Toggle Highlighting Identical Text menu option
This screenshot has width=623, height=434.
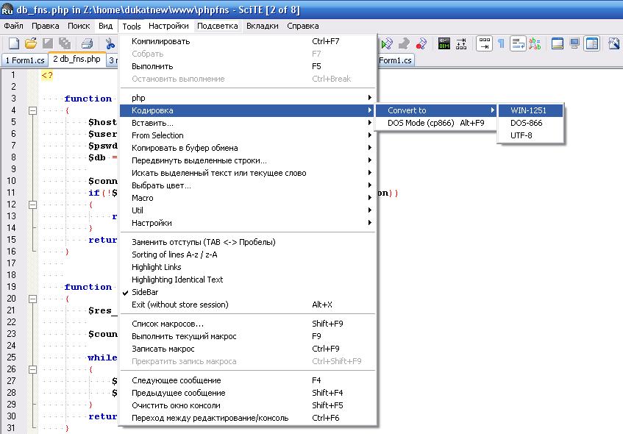tap(249, 280)
